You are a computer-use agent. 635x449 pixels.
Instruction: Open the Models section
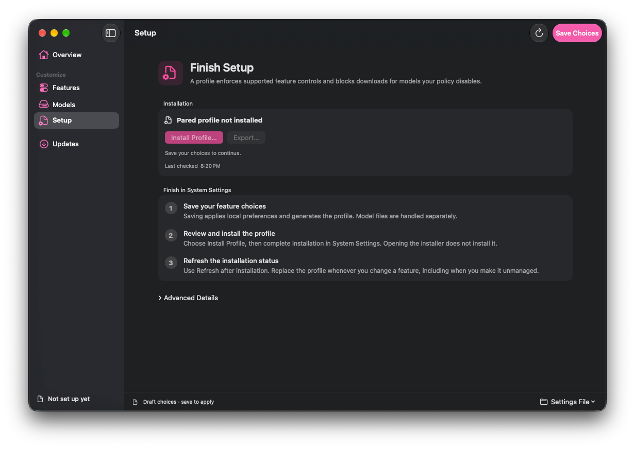(76, 105)
